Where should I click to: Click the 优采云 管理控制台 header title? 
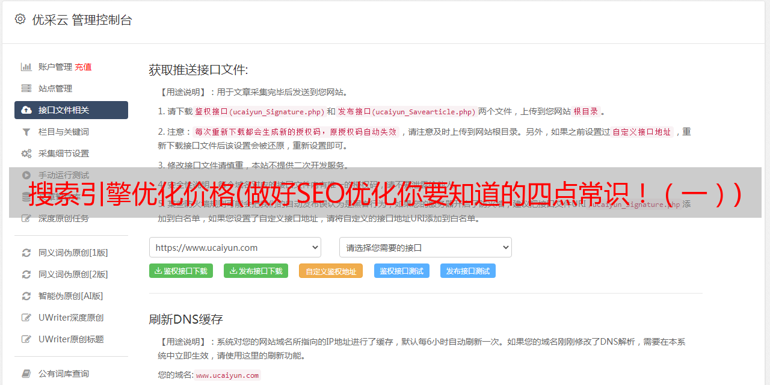(x=82, y=20)
